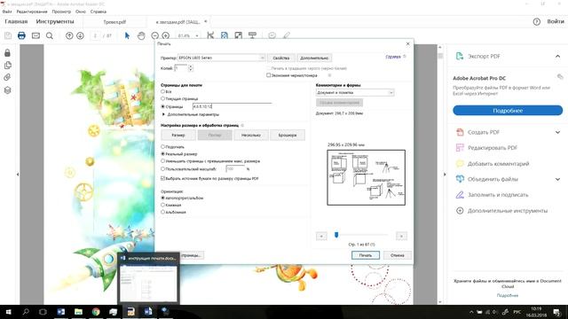Screen dimensions: 568x319
Task: Select Auto portrait/landscape orientation
Action: 162,198
